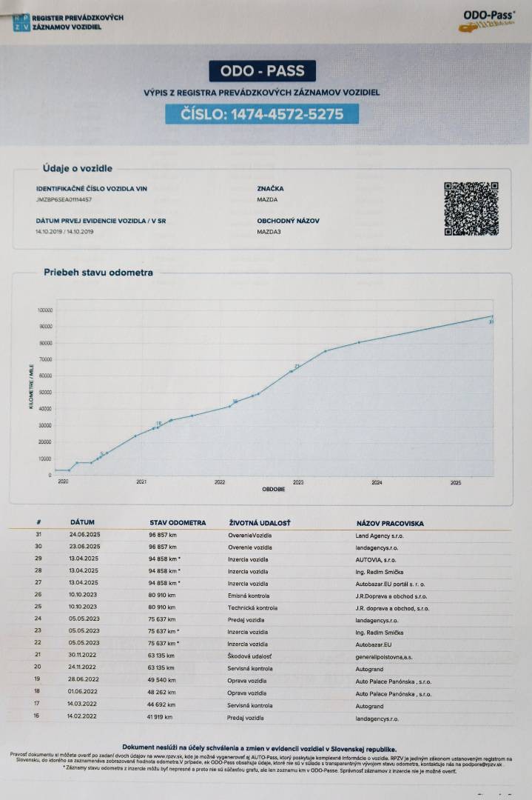This screenshot has width=532, height=800.
Task: Click the chart point near 80000 km in late 2023
Action: click(x=359, y=342)
